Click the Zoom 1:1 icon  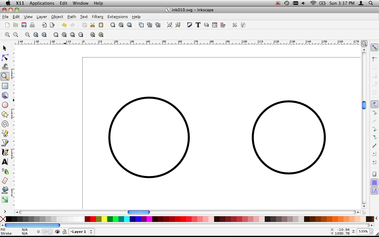point(28,35)
